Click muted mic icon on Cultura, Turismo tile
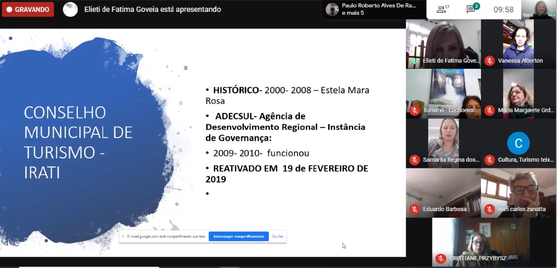 (x=490, y=160)
